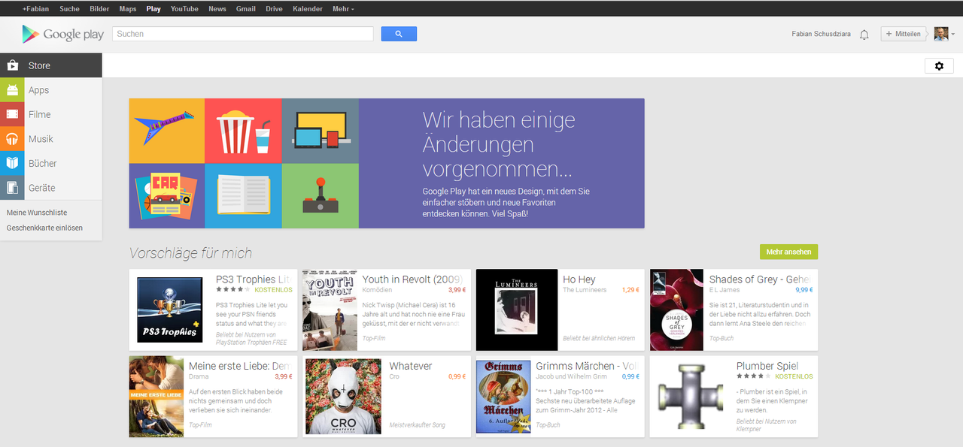Open the Meine erste Liebe movie poster
Viewport: 963px width, 447px height.
pyautogui.click(x=156, y=397)
